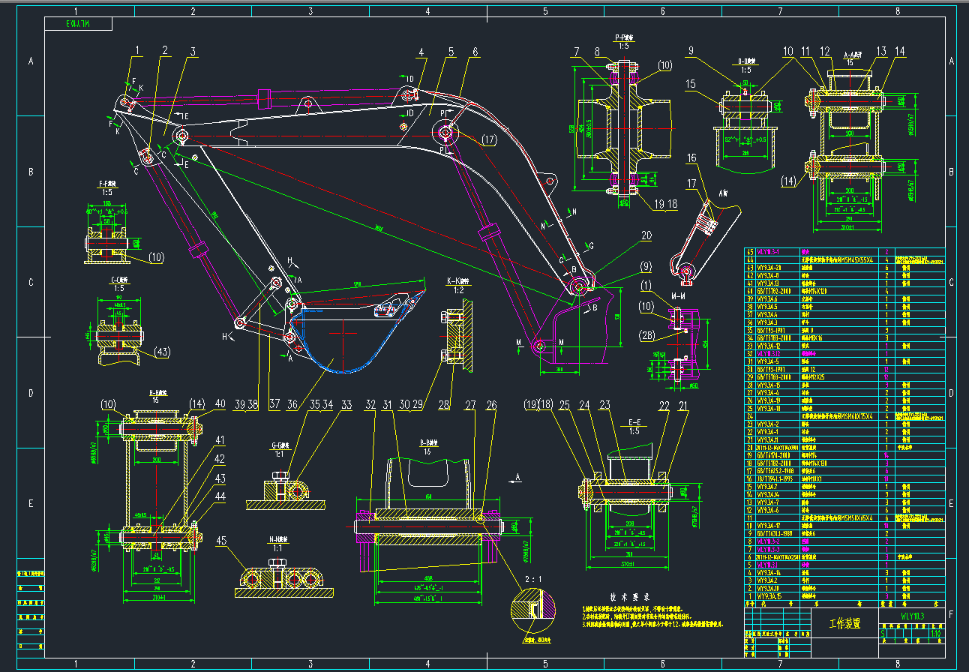
Task: Click balloon callout '21' above E-E section
Action: 682,405
